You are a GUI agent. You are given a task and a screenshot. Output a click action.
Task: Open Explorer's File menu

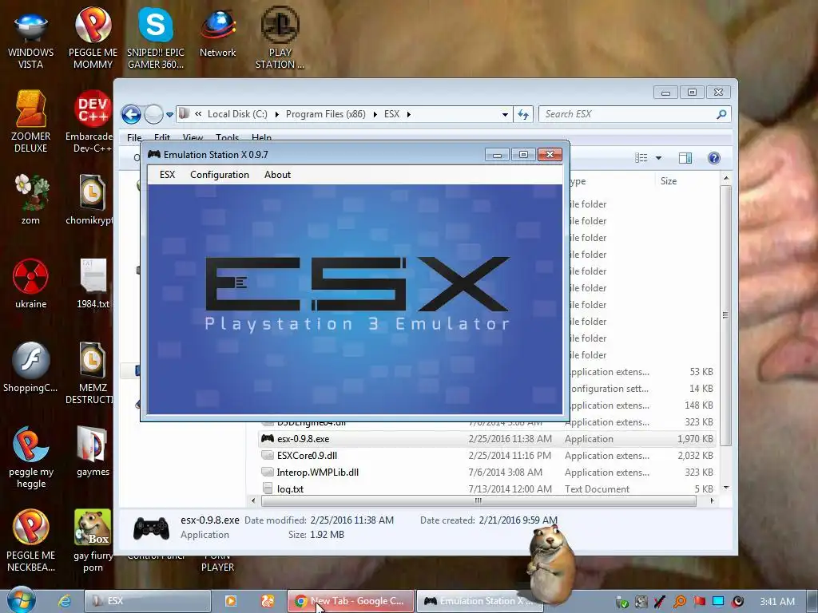[134, 137]
